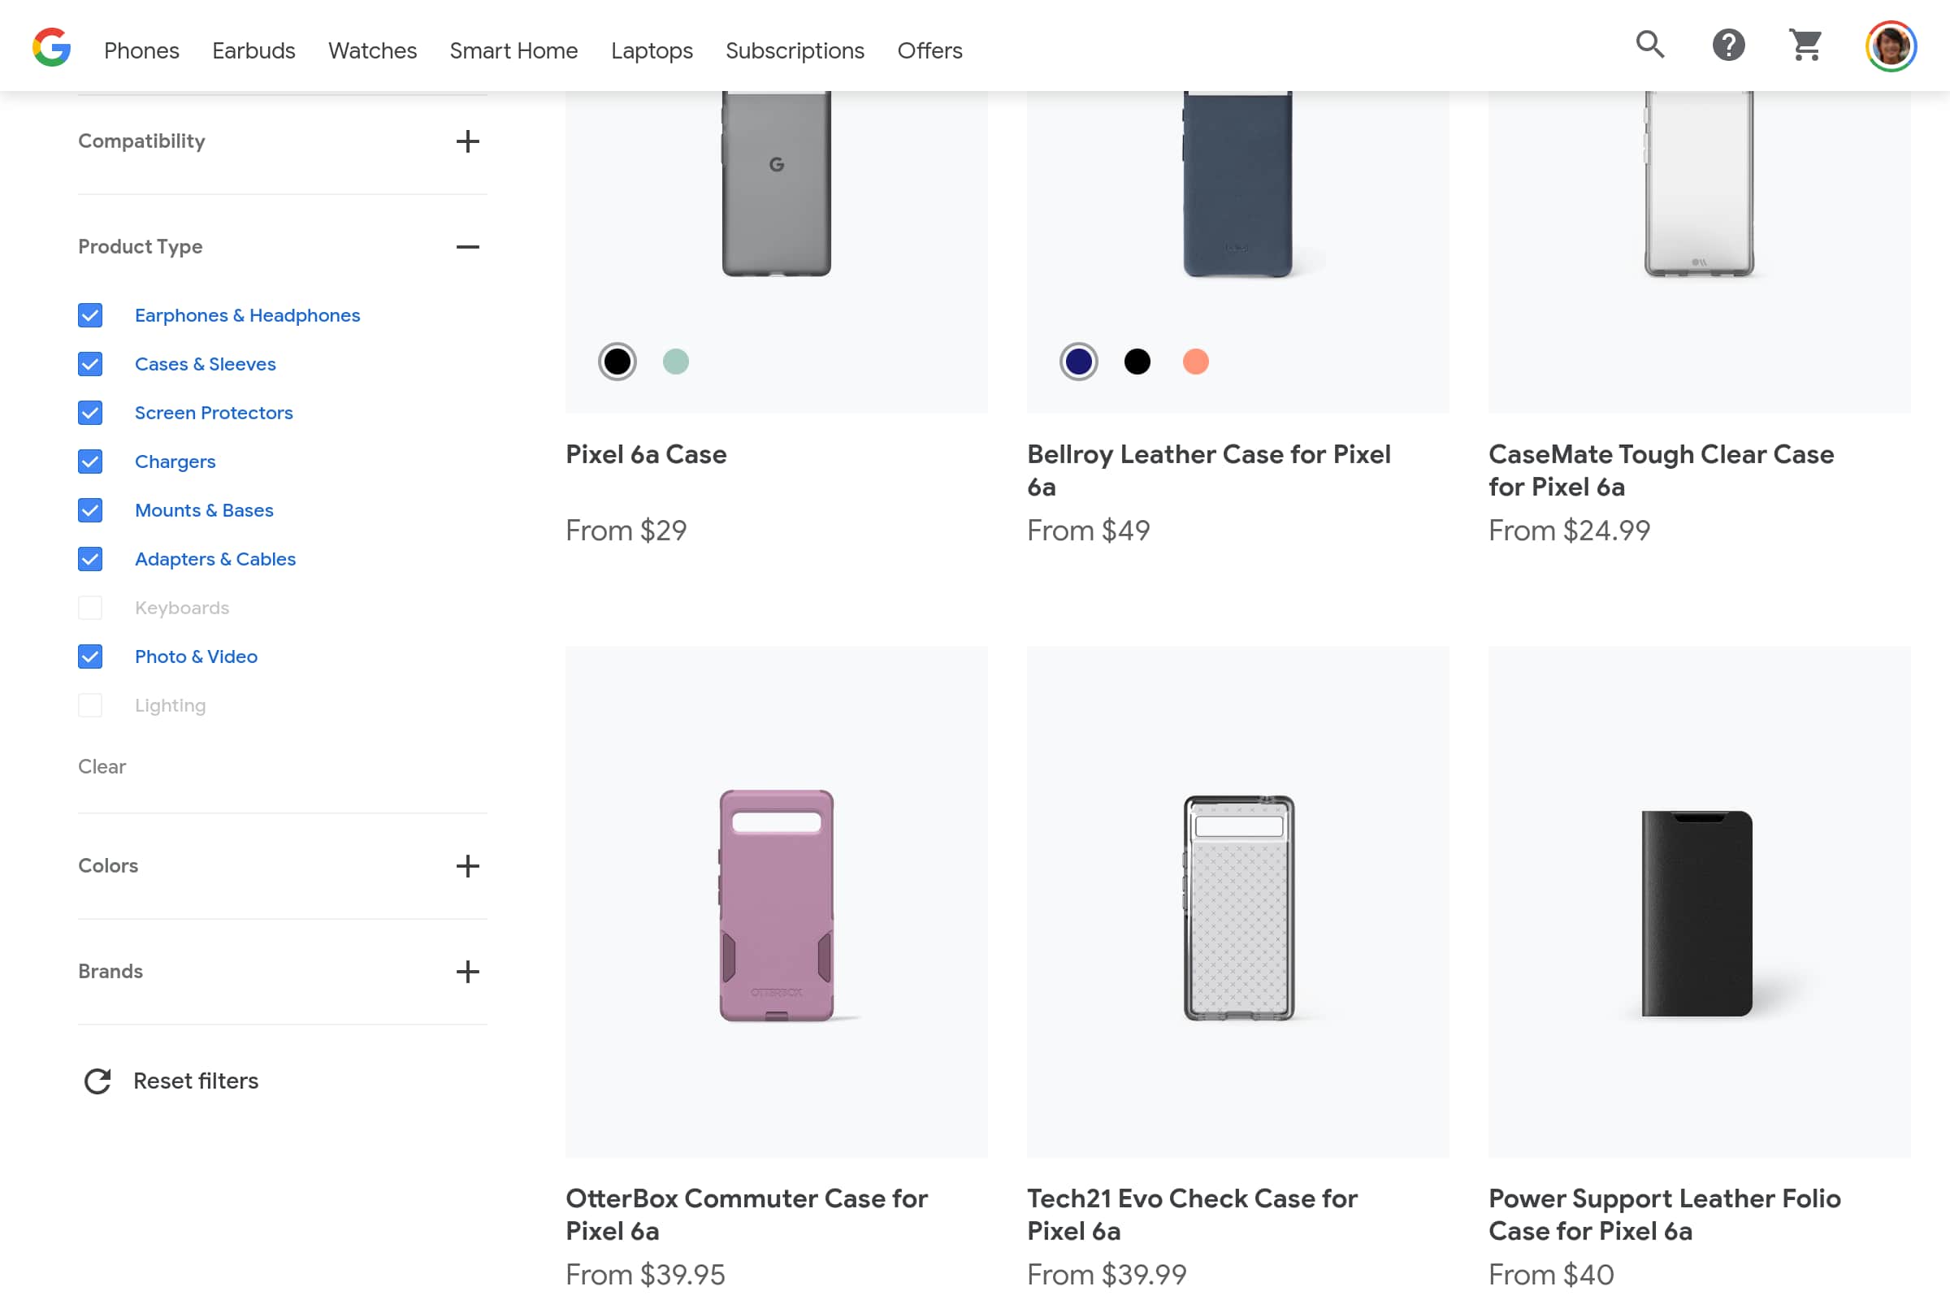The image size is (1950, 1300).
Task: Open the Phones menu item
Action: point(141,50)
